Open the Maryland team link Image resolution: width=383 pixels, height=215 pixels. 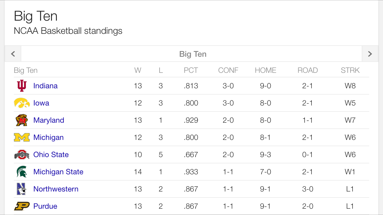click(49, 120)
